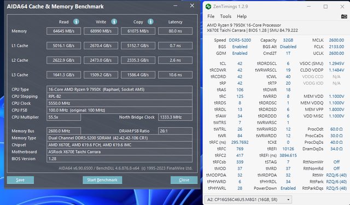350x205 pixels.
Task: Click the Close button in AIDA64
Action: click(x=184, y=180)
